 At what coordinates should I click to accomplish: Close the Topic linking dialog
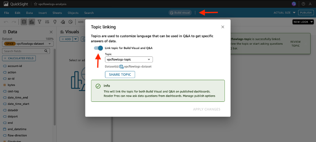tap(223, 27)
